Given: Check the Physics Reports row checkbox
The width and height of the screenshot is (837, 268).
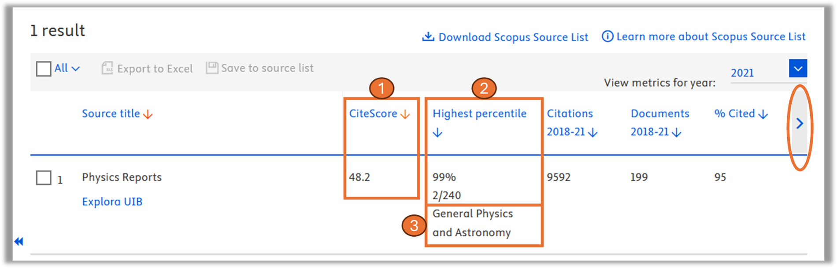Looking at the screenshot, I should [x=44, y=178].
